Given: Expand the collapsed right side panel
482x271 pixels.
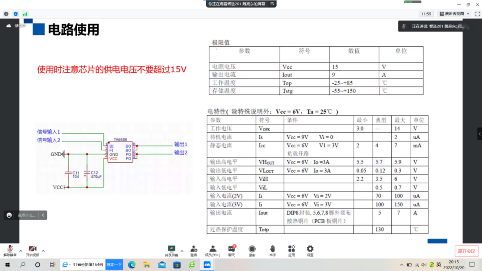Looking at the screenshot, I should (479, 134).
